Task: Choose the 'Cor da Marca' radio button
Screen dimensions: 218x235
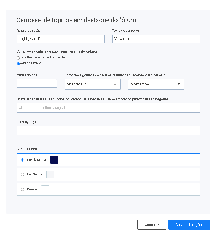Action: [22, 160]
